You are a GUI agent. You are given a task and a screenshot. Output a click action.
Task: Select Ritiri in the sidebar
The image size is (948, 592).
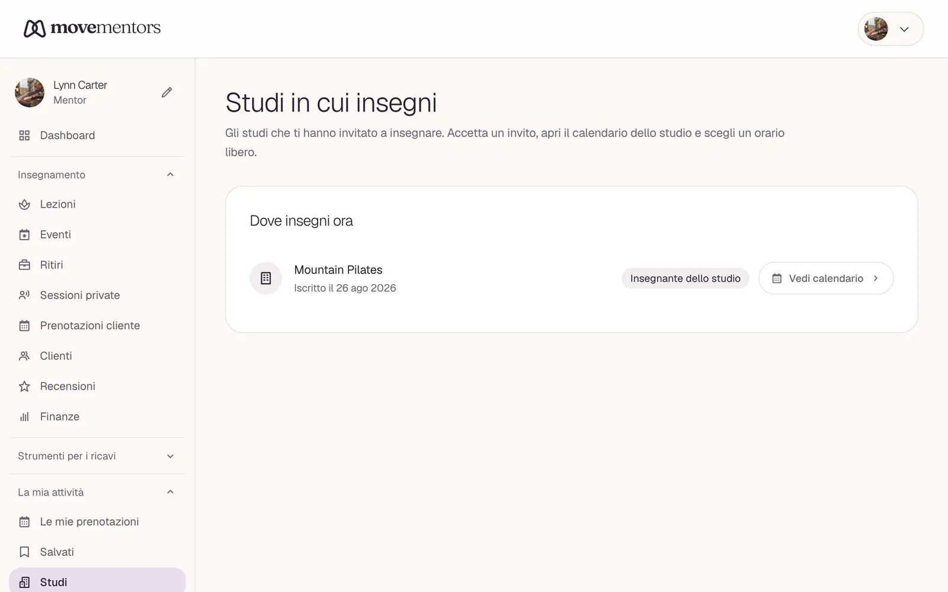[x=97, y=265]
